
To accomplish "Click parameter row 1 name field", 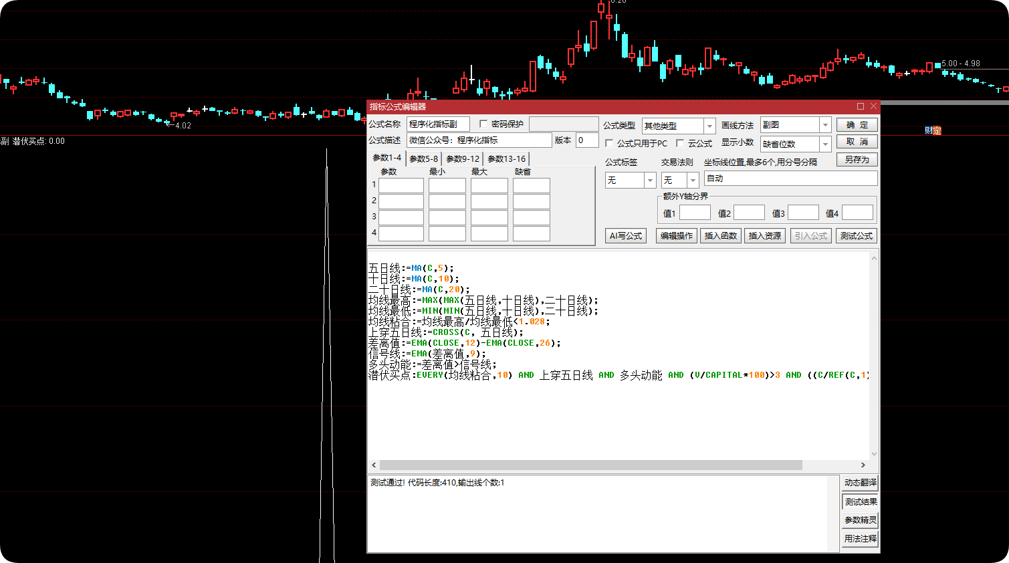I will (401, 185).
